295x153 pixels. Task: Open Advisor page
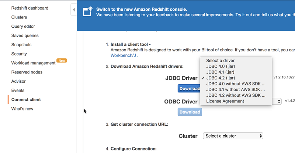click(x=18, y=81)
